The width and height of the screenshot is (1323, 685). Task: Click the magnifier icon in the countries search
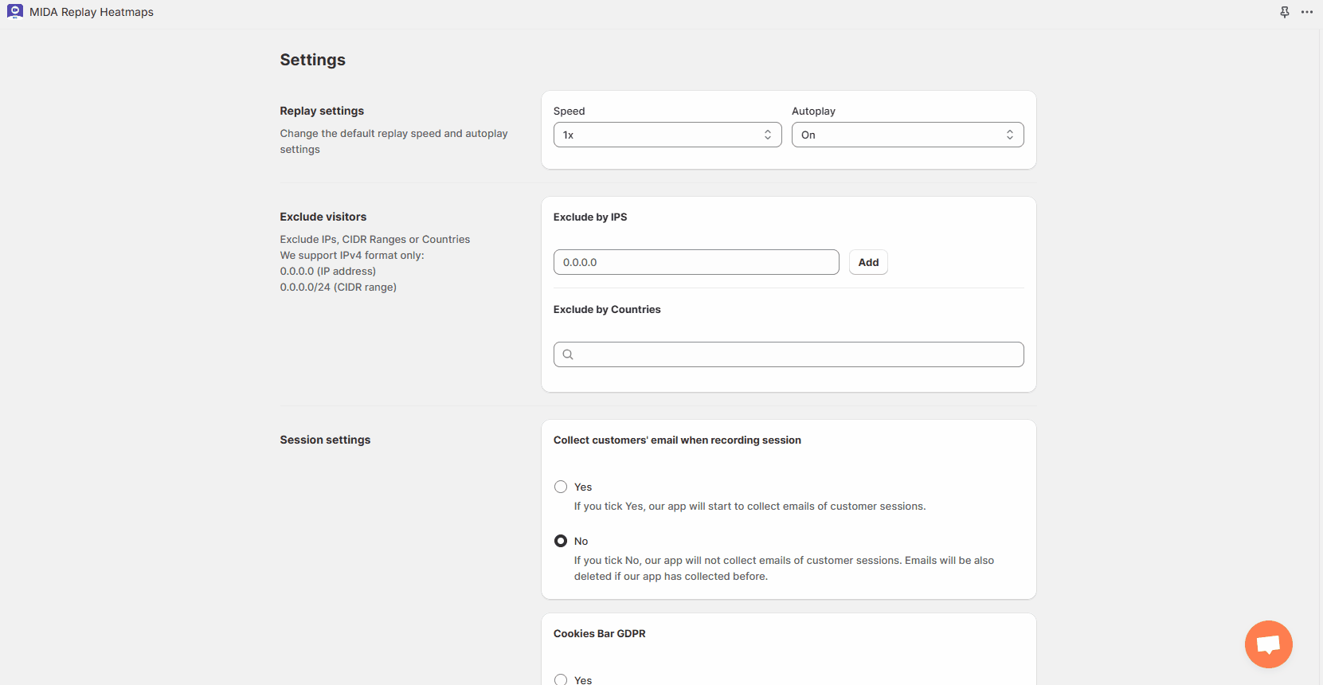(x=568, y=354)
